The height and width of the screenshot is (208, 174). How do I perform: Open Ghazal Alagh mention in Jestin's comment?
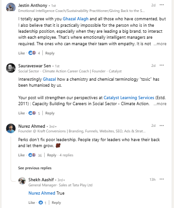point(75,19)
